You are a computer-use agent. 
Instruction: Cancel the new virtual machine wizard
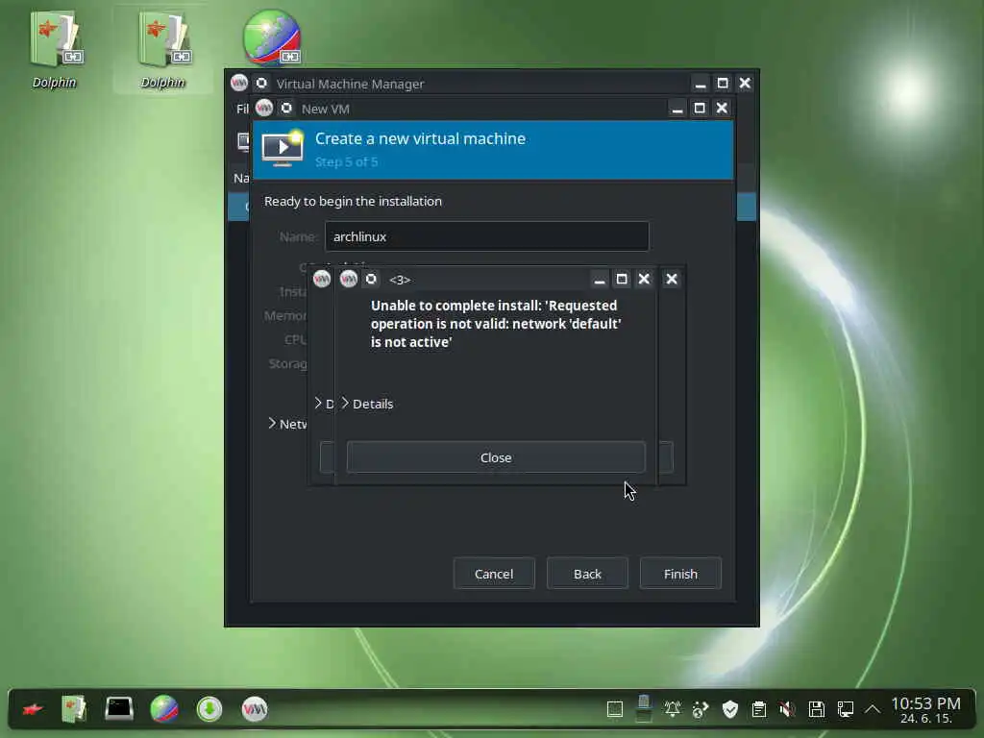click(x=494, y=574)
